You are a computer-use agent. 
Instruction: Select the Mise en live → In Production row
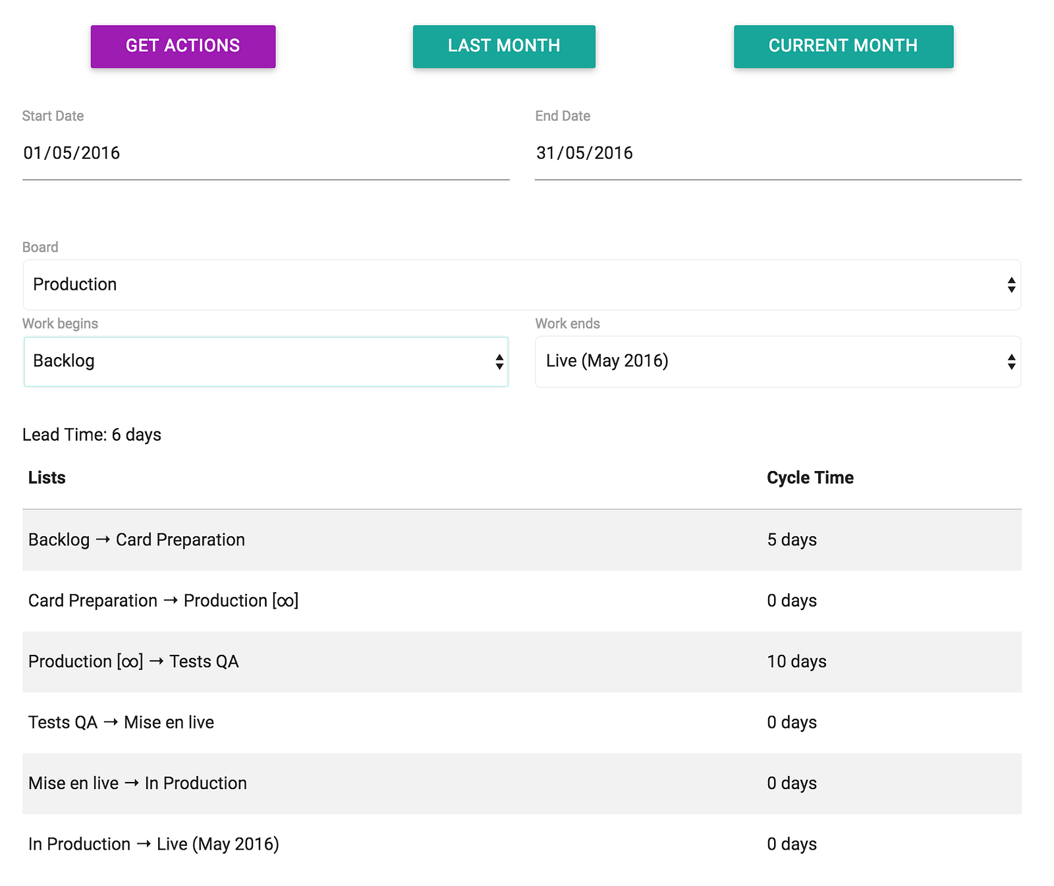522,783
